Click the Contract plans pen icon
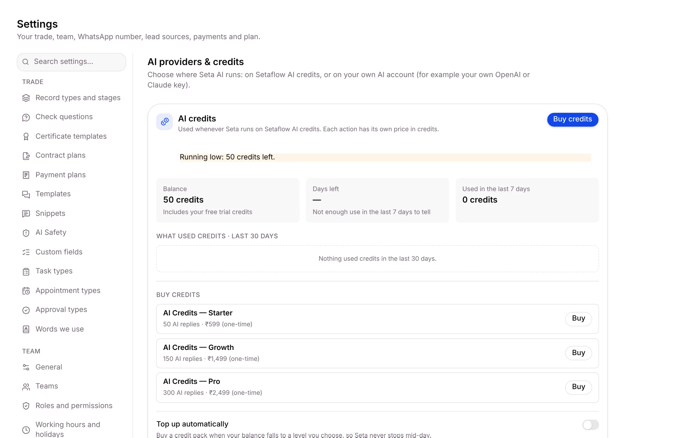This screenshot has width=697, height=438. pos(26,156)
